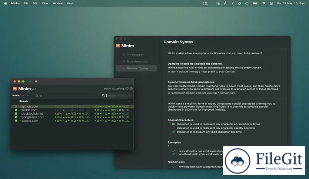Click the Domain column header
The width and height of the screenshot is (309, 179).
24,101
